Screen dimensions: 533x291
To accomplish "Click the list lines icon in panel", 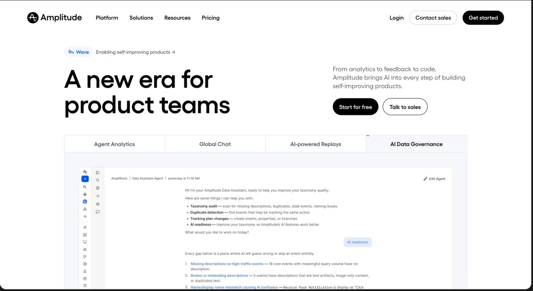I will coord(98,196).
